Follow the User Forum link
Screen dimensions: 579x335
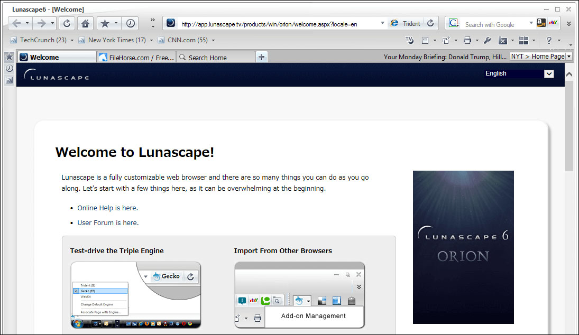click(x=108, y=223)
